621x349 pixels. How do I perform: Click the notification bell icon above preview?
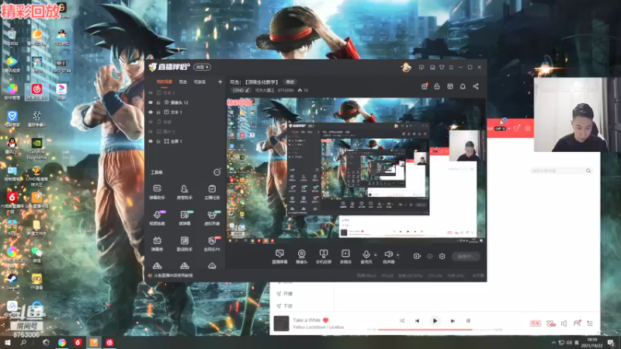(x=463, y=86)
